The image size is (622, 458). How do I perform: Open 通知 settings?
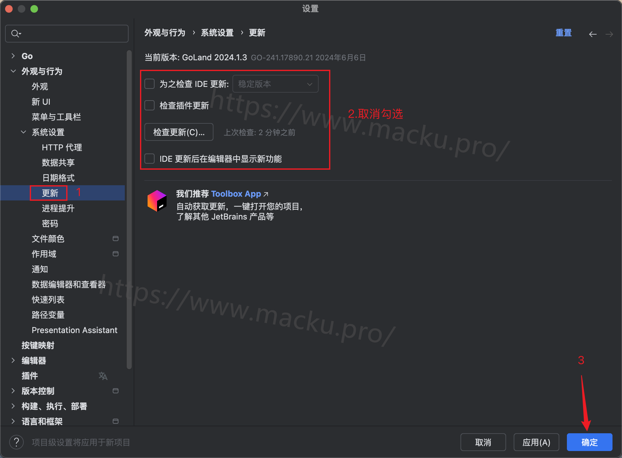(x=40, y=269)
